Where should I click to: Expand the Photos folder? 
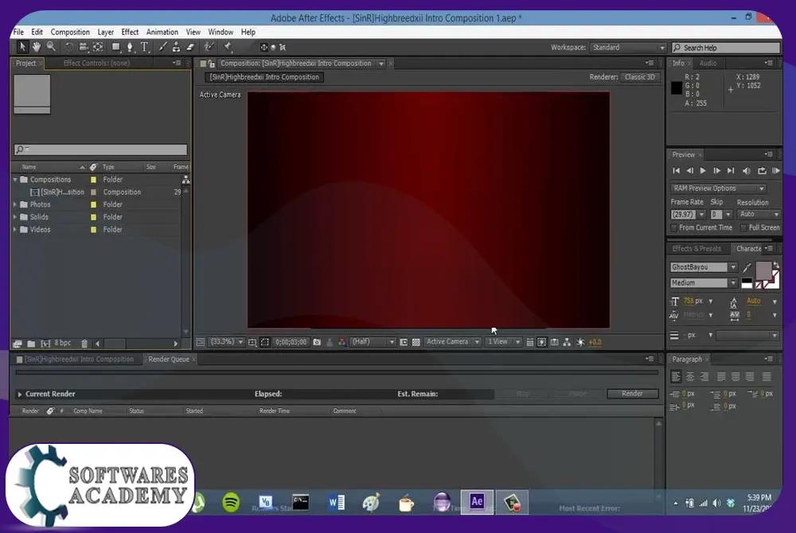pos(15,204)
